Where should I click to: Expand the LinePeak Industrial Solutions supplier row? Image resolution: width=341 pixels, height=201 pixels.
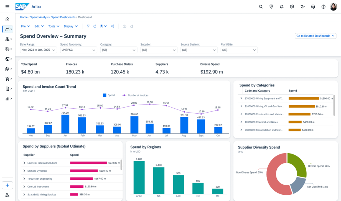(x=24, y=163)
